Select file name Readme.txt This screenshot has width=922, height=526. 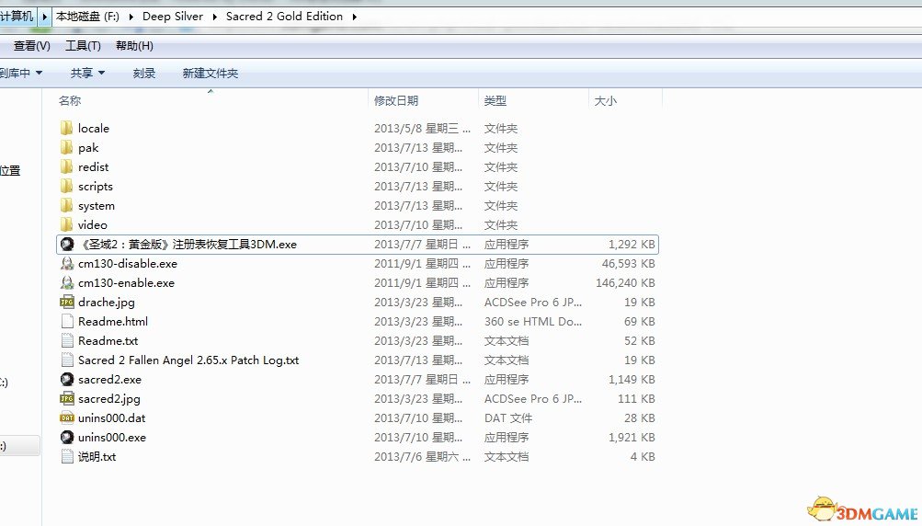tap(108, 340)
